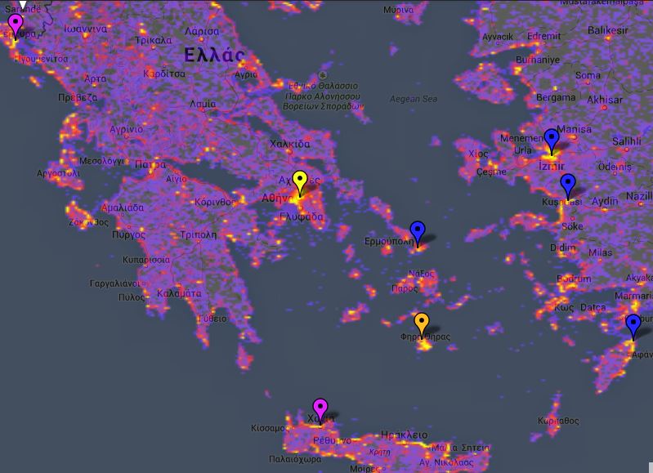Select the Χαλκίδα city label
653x473 pixels.
[289, 145]
